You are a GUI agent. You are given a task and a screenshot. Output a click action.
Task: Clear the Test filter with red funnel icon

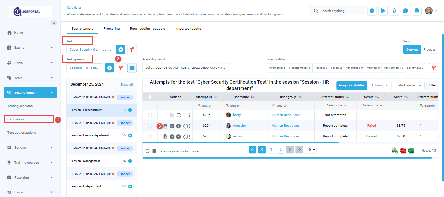132,50
